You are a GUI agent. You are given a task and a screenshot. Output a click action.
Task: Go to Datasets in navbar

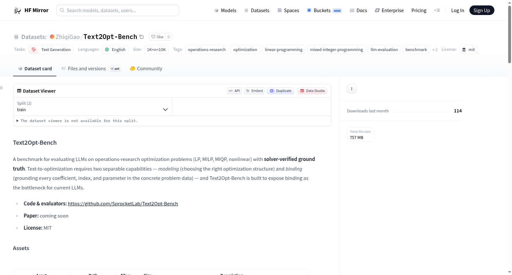(x=257, y=11)
